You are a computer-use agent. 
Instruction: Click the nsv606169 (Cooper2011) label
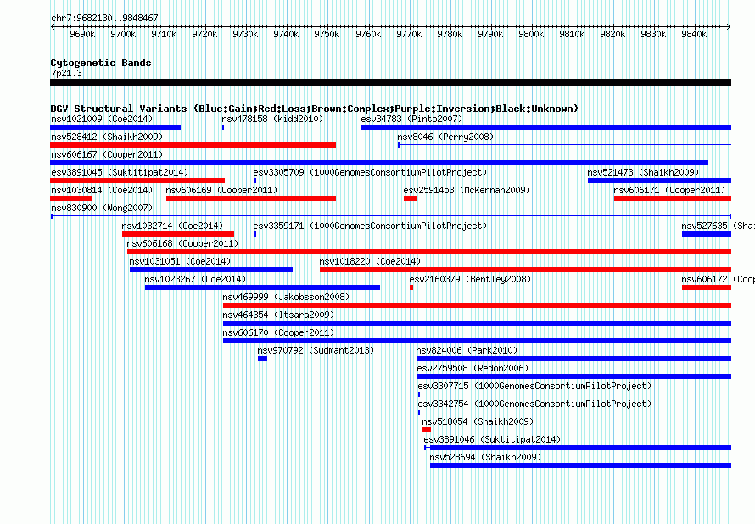click(221, 190)
